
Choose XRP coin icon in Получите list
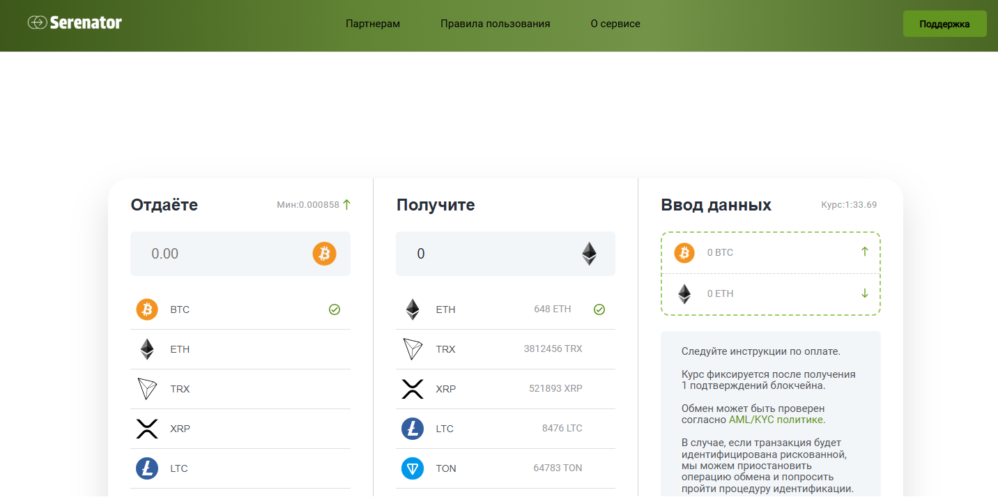pyautogui.click(x=413, y=389)
